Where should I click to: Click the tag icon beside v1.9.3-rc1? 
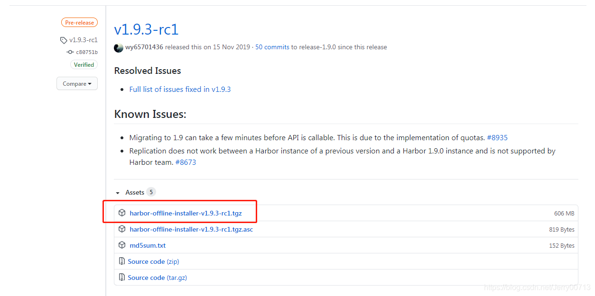pyautogui.click(x=64, y=40)
